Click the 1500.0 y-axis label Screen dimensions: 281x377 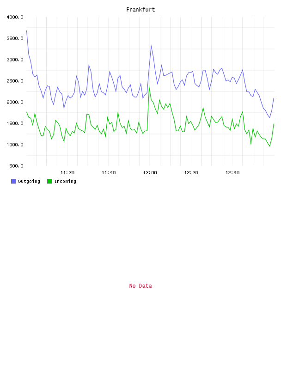coord(15,123)
